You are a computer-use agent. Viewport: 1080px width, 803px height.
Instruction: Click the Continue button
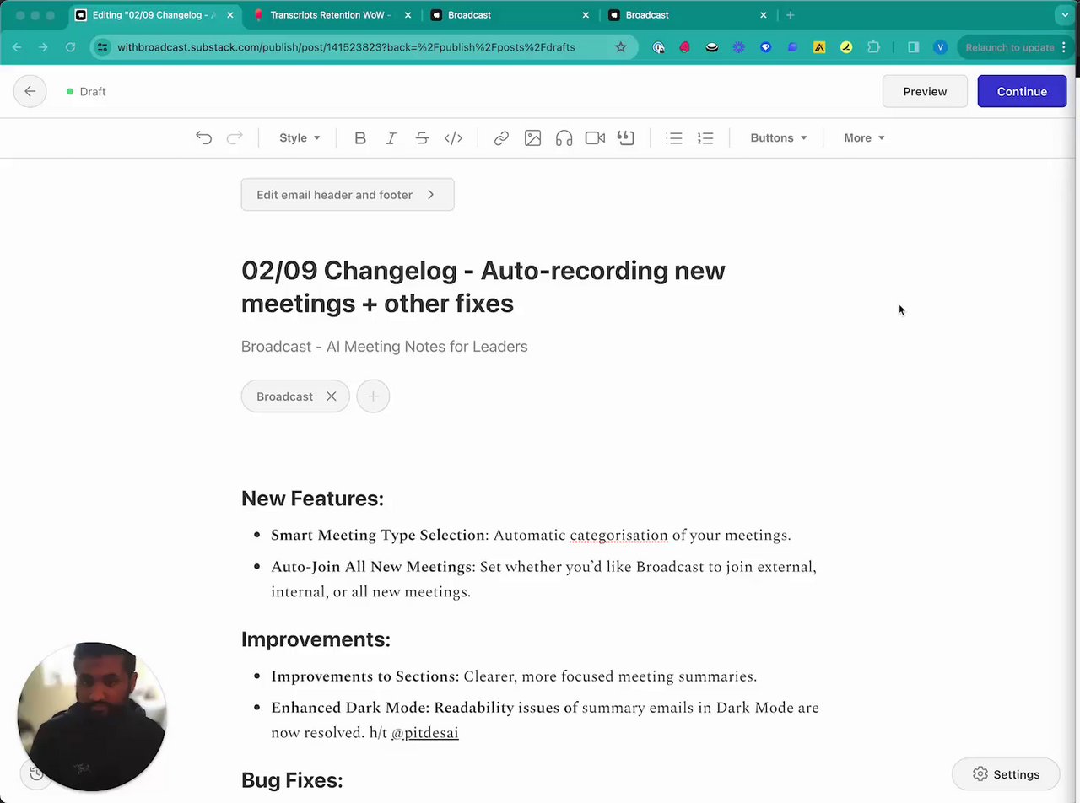tap(1022, 91)
